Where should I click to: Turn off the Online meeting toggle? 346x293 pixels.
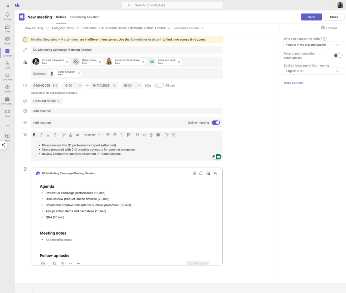coord(216,123)
